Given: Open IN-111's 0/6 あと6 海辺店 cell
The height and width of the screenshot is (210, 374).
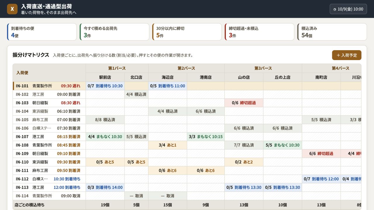Looking at the screenshot, I should tap(168, 171).
